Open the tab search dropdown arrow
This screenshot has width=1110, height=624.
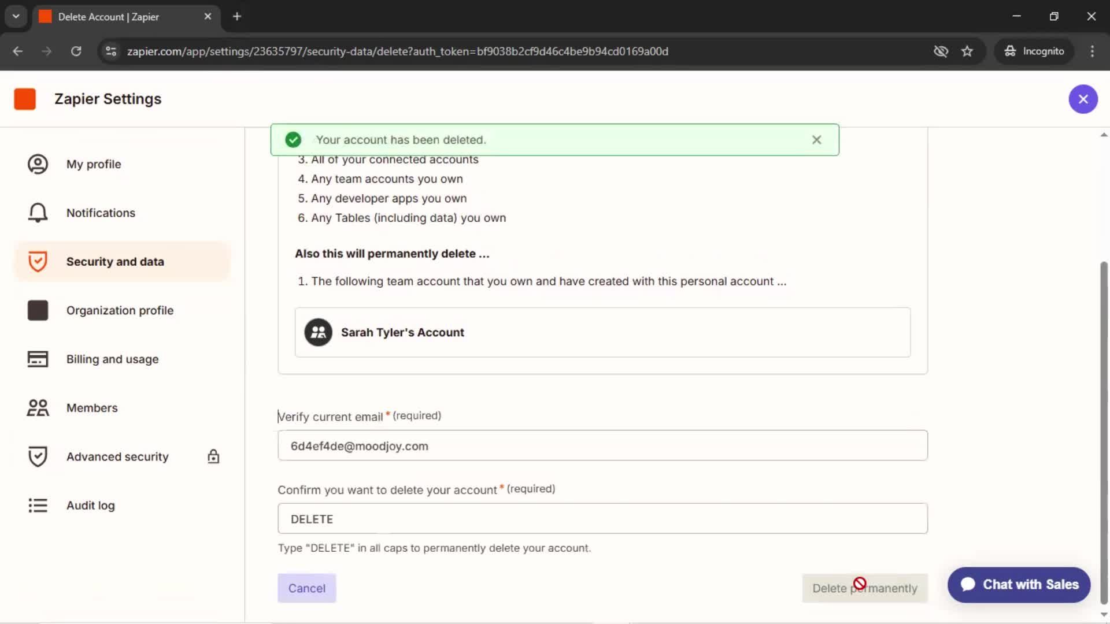[x=16, y=16]
